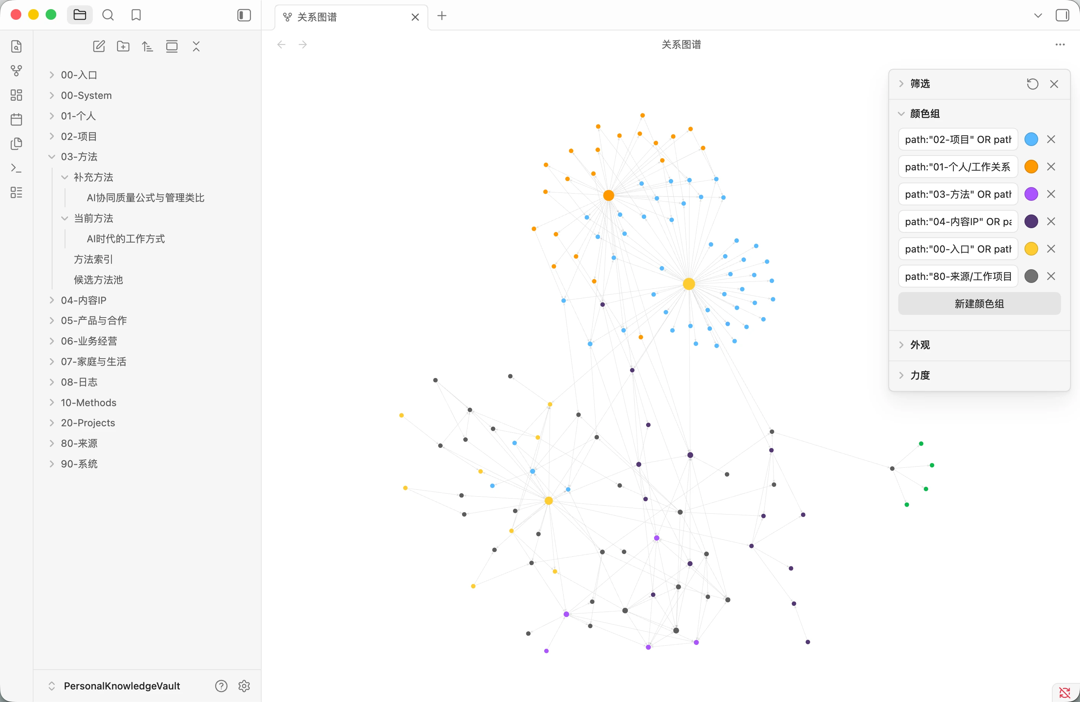Viewport: 1080px width, 702px height.
Task: Open the purple color swatch for 03-方法
Action: 1031,194
